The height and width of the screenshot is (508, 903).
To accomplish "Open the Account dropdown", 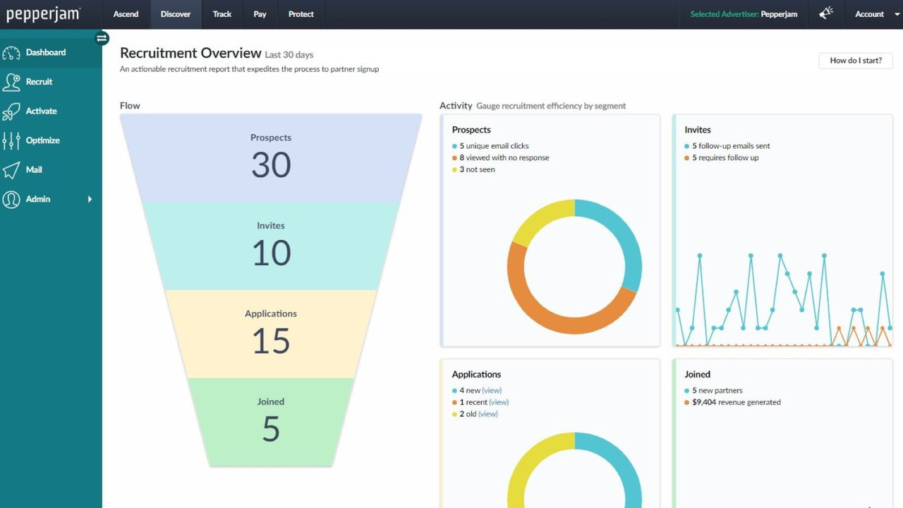I will [875, 14].
